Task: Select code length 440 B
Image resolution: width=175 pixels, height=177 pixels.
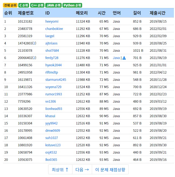Action: click(137, 152)
